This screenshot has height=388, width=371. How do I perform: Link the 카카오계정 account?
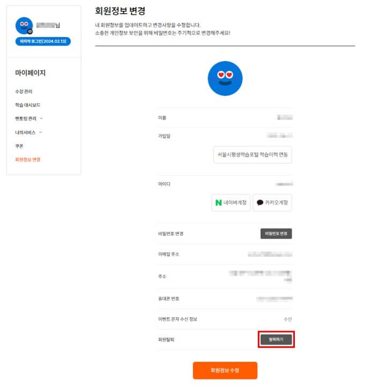(272, 203)
